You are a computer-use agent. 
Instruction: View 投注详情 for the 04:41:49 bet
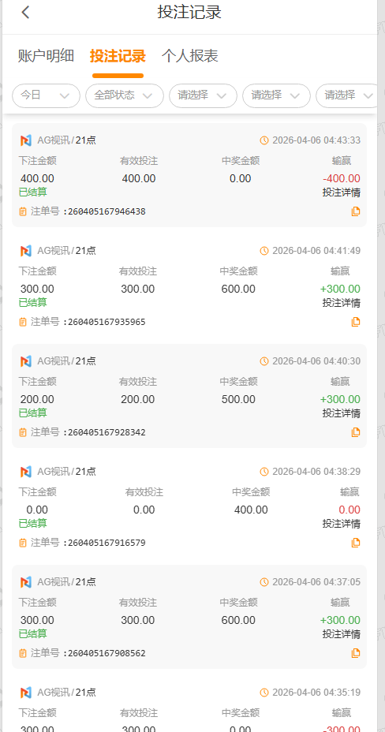click(x=341, y=303)
